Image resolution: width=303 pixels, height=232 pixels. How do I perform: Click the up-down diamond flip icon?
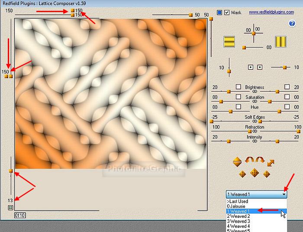click(x=237, y=162)
